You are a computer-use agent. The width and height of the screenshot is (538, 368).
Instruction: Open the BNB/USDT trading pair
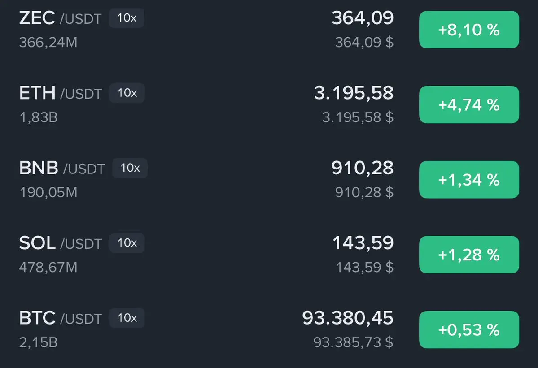[x=269, y=180]
